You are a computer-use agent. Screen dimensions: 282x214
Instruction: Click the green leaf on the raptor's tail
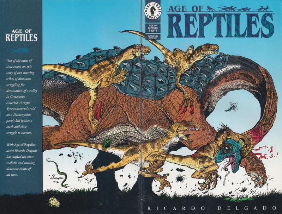[x=107, y=144]
